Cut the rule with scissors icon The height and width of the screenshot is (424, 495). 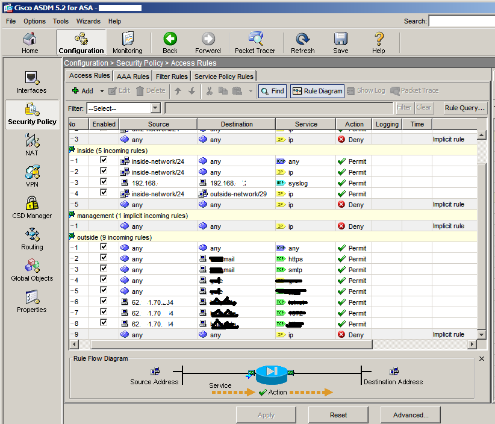(x=209, y=91)
